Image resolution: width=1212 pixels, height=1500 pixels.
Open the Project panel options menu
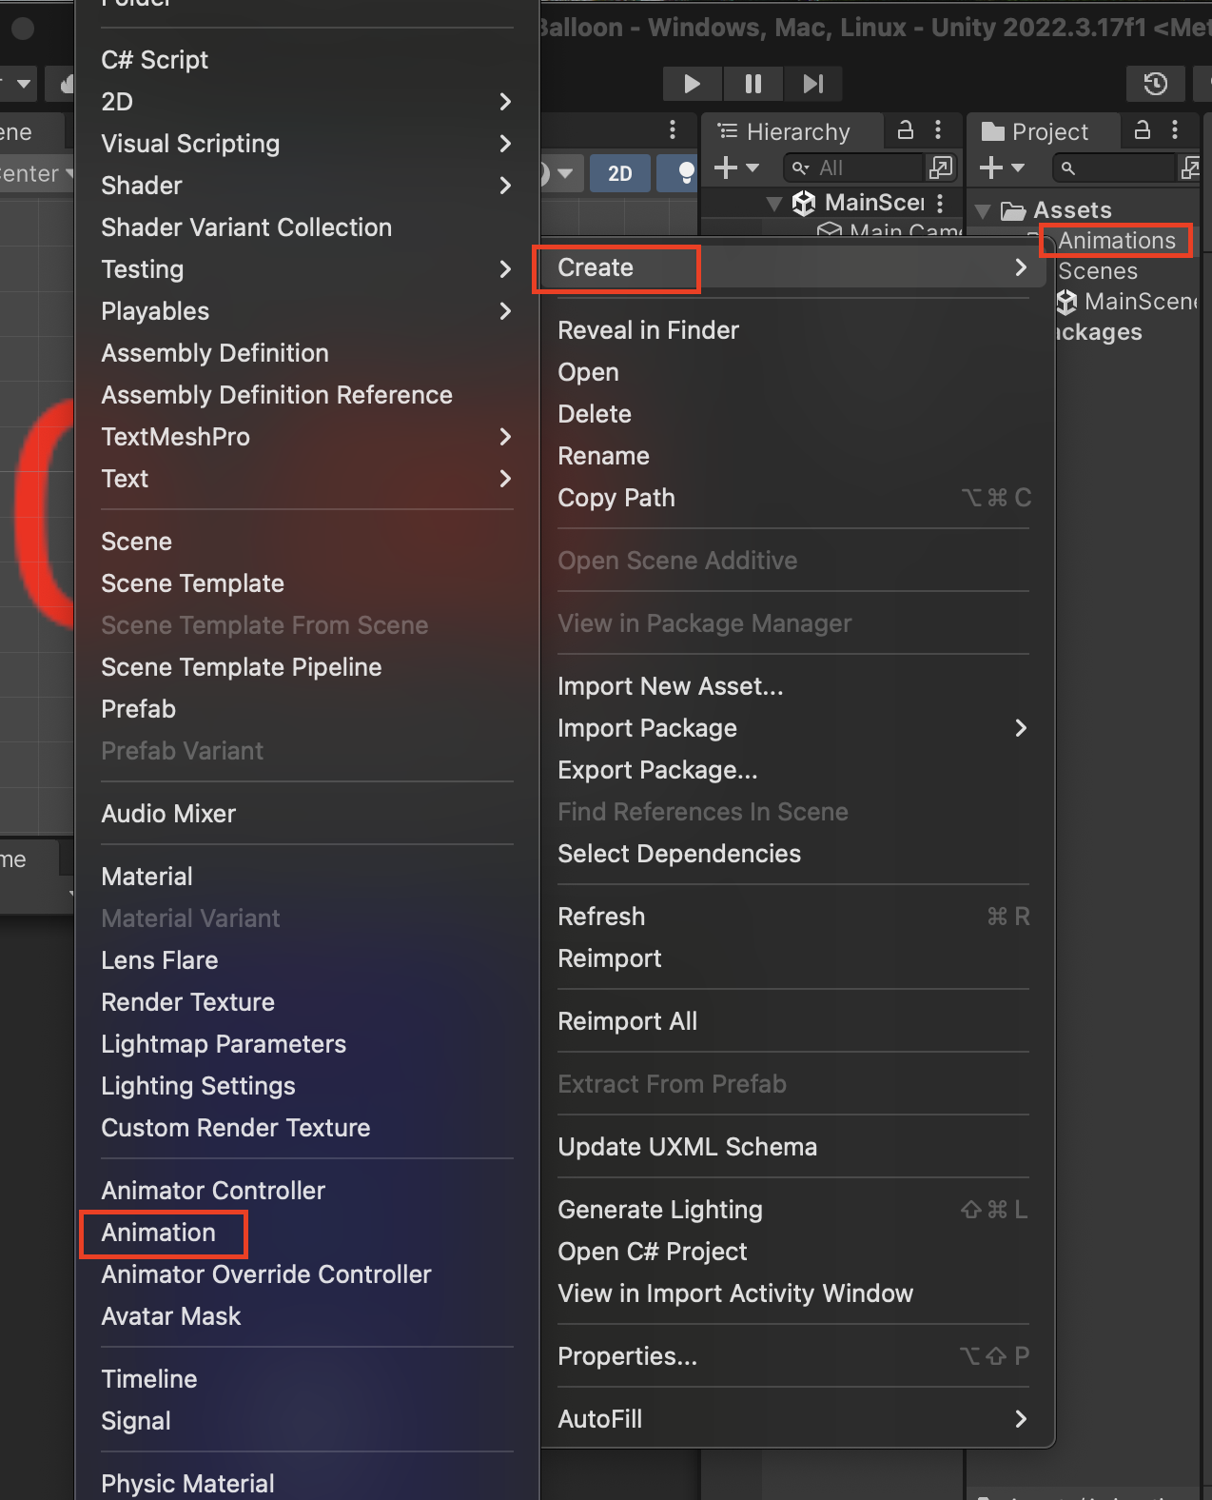(1175, 130)
